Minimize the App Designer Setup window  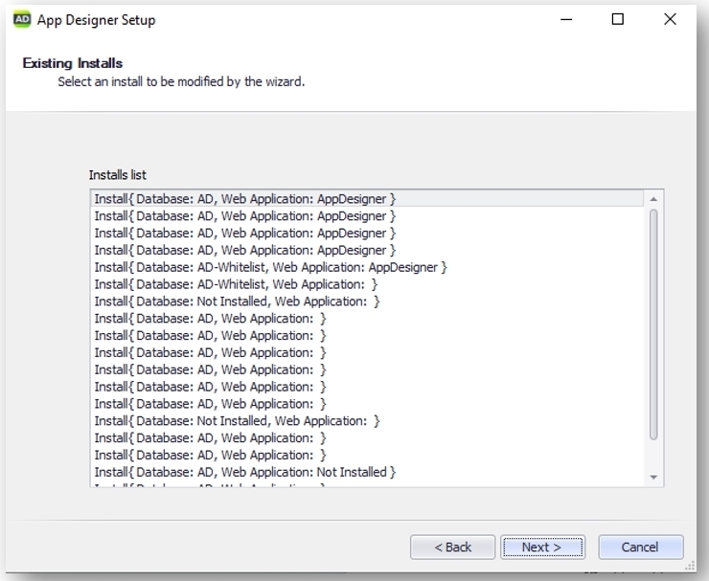tap(566, 19)
